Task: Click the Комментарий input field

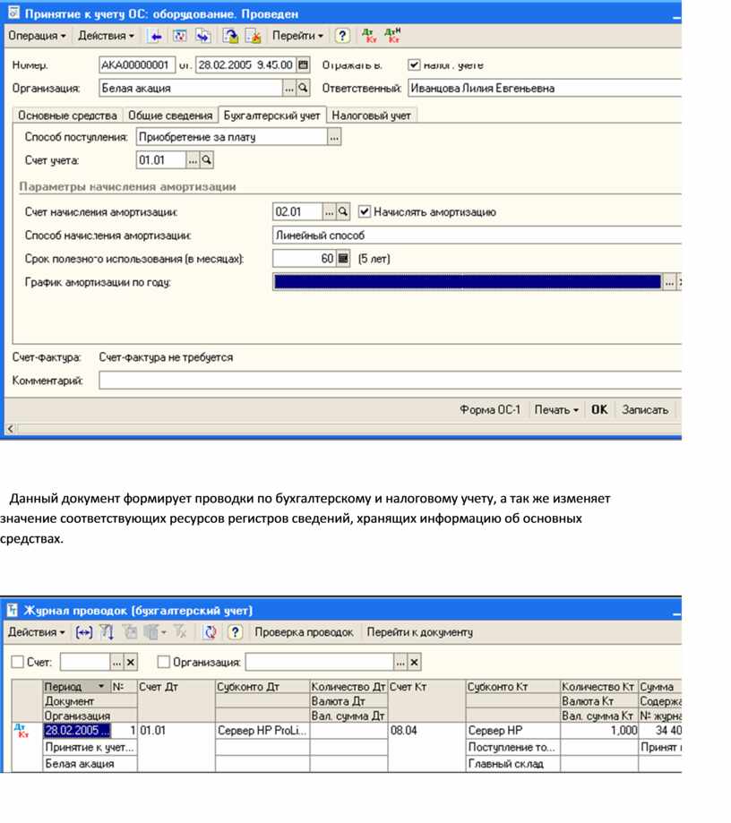Action: [x=391, y=381]
